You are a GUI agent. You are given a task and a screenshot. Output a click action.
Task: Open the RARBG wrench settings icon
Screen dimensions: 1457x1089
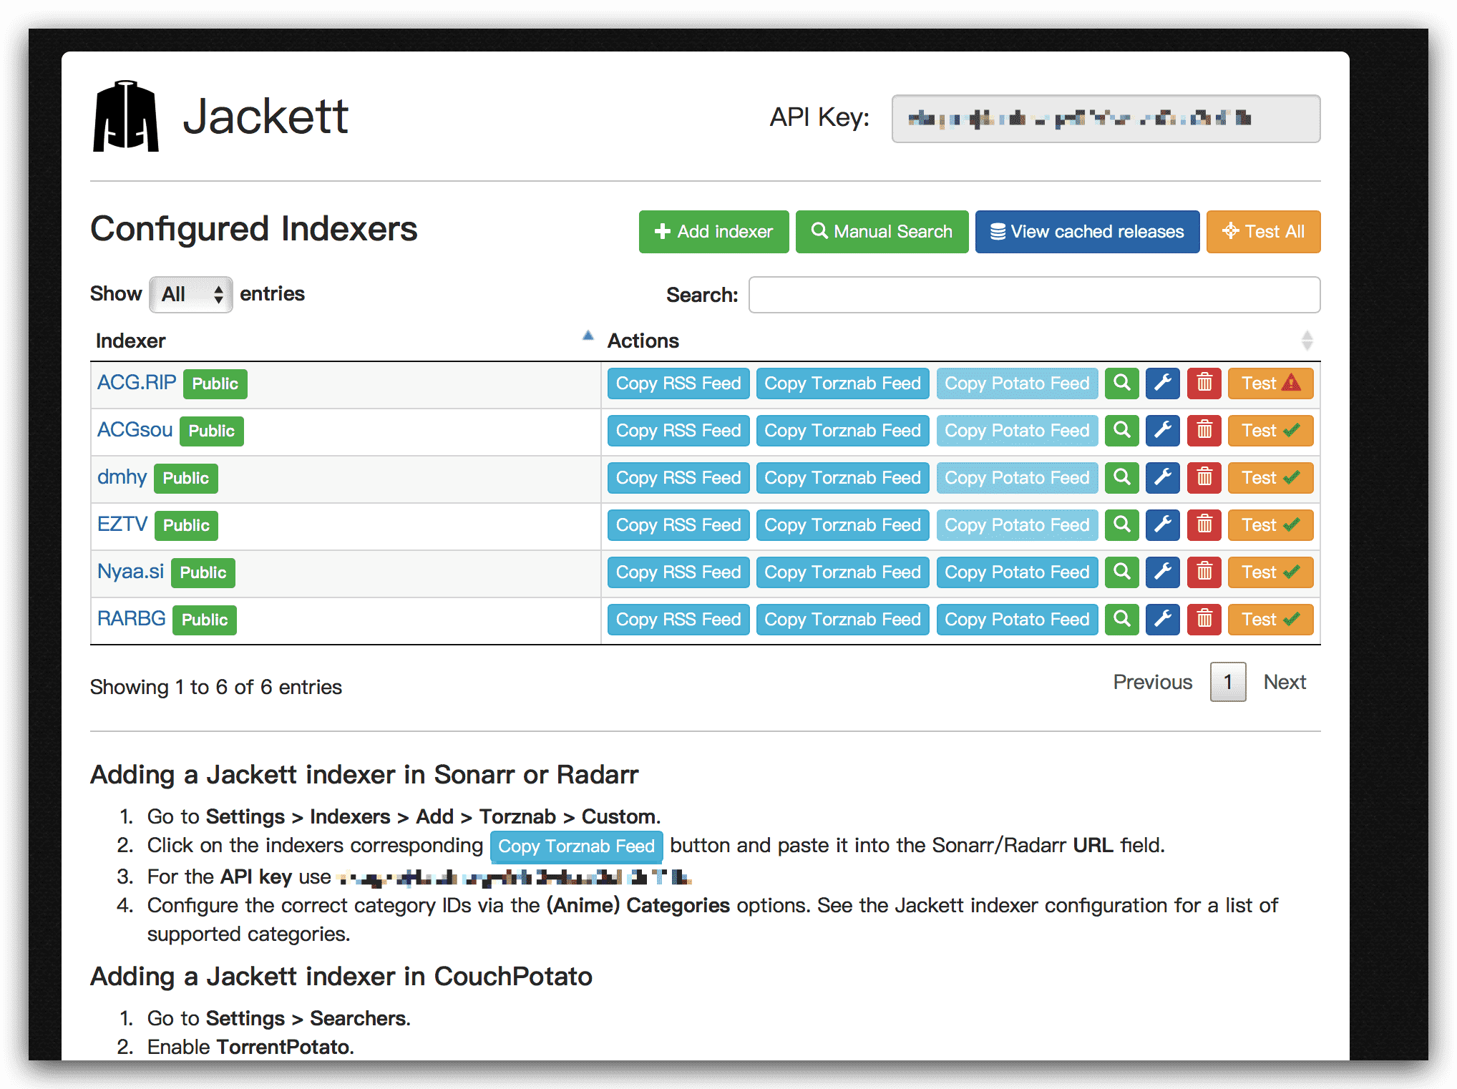click(1162, 620)
